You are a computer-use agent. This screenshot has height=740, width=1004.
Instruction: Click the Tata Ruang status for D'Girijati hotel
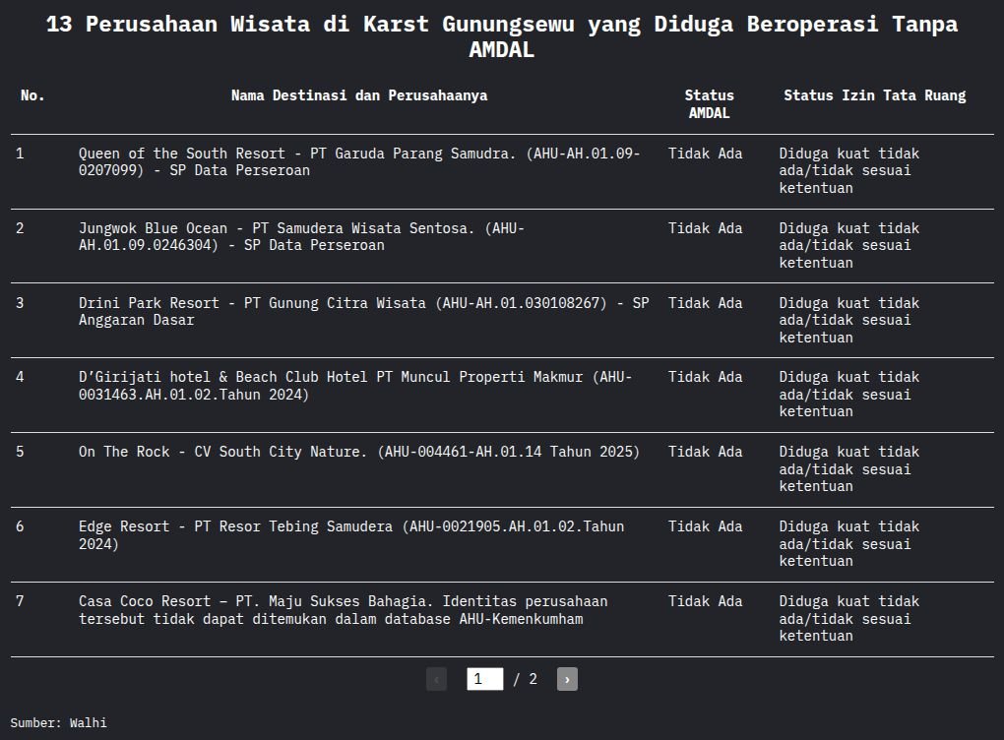[x=849, y=395]
